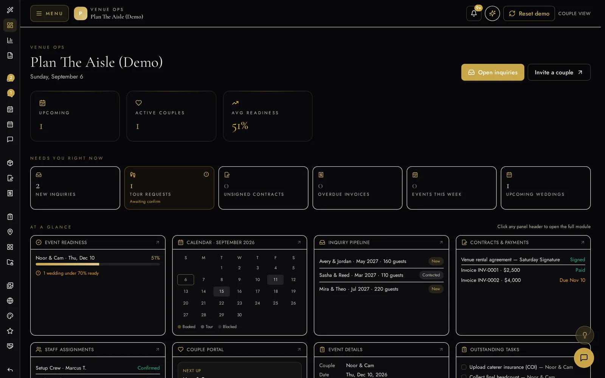Open the MENU button
The image size is (605, 378).
click(x=50, y=13)
